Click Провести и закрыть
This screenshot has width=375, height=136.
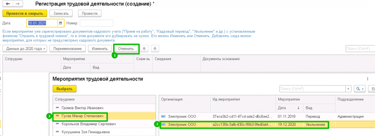(25, 14)
